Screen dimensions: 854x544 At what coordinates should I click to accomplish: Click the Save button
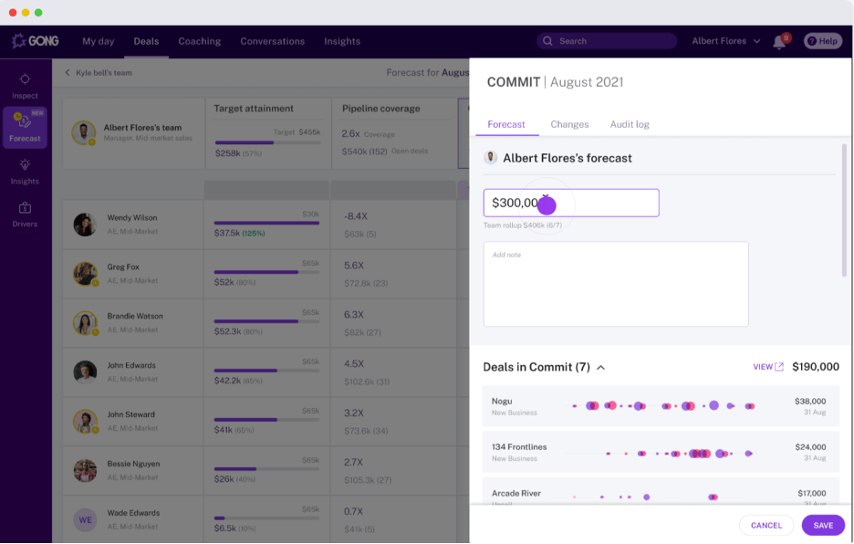pos(822,525)
